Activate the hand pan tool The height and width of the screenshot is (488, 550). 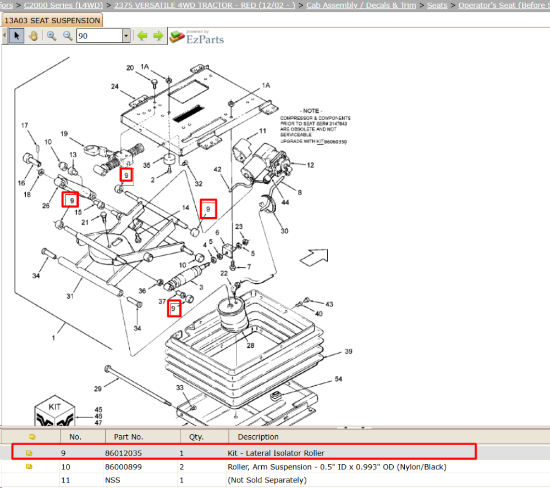click(34, 36)
